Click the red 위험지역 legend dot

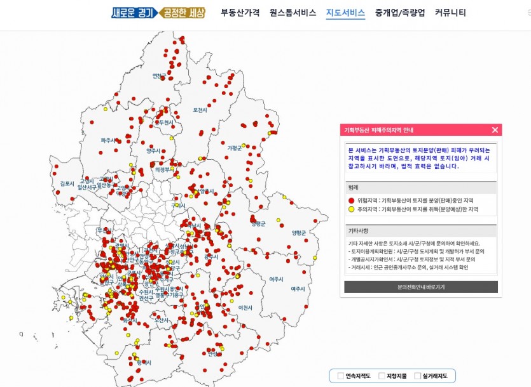click(x=351, y=200)
